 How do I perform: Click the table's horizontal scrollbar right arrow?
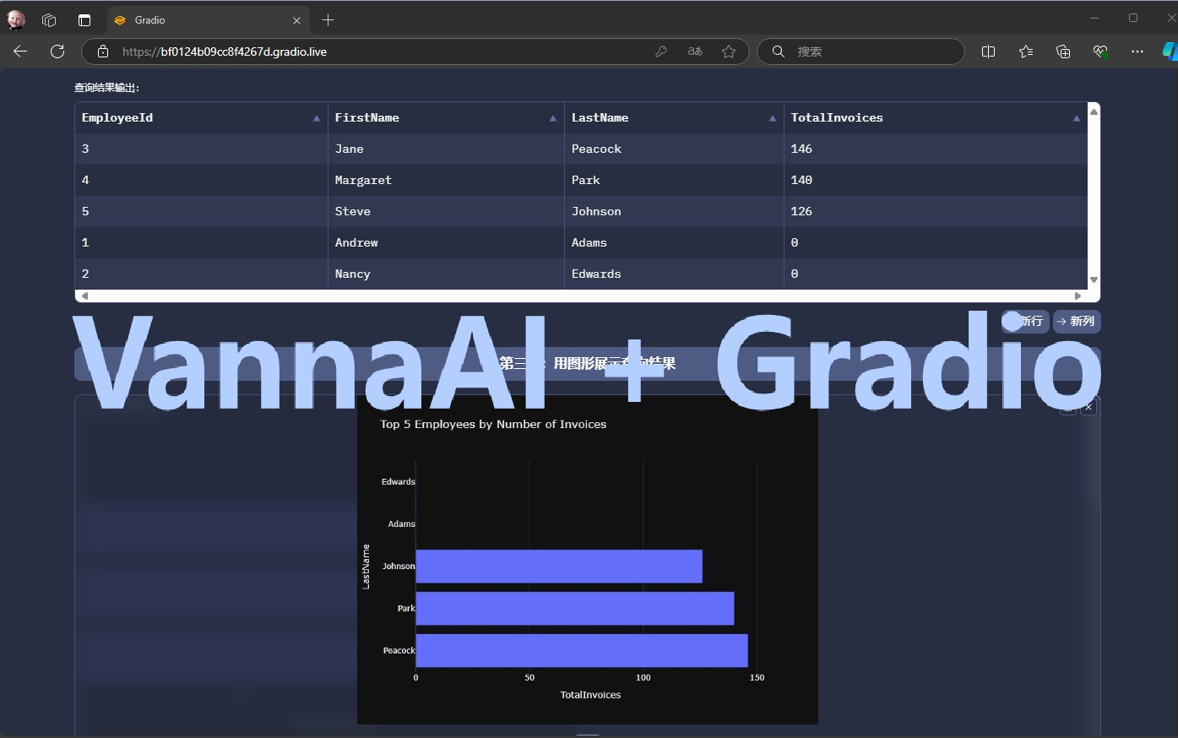pyautogui.click(x=1078, y=296)
